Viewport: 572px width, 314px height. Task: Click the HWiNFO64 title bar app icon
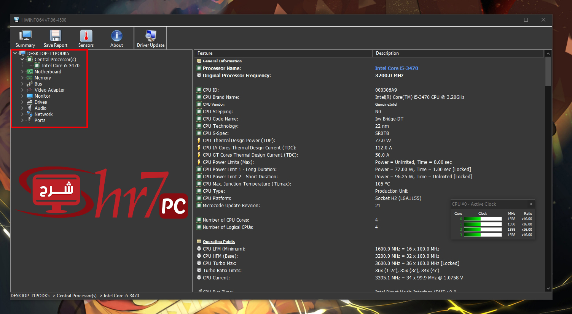click(16, 20)
